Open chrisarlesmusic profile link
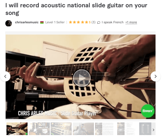The image size is (162, 139). (27, 22)
